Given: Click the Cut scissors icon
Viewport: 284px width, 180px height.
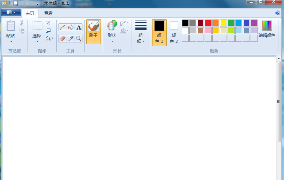Looking at the screenshot, I should [x=22, y=23].
